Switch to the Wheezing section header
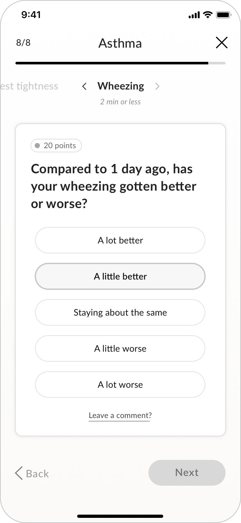The height and width of the screenshot is (523, 241). [120, 86]
